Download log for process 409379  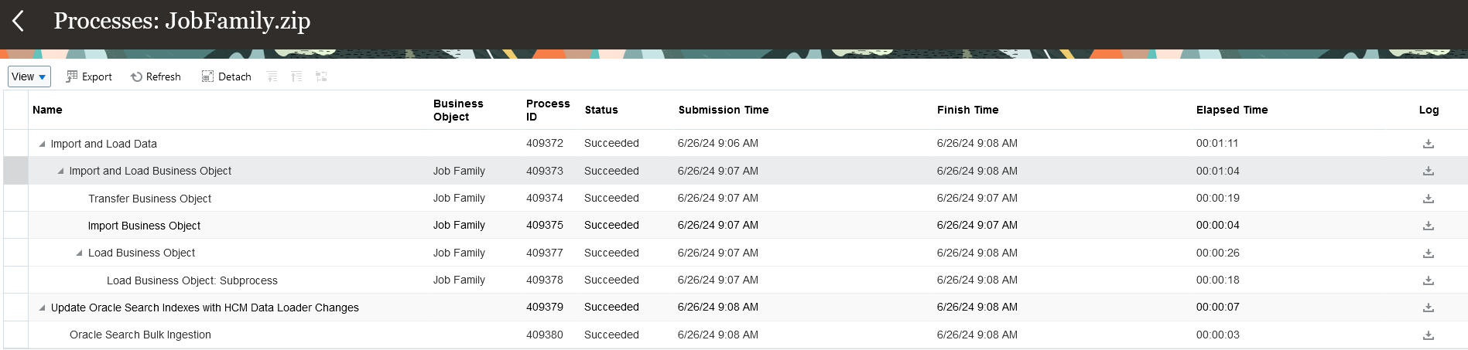1429,308
